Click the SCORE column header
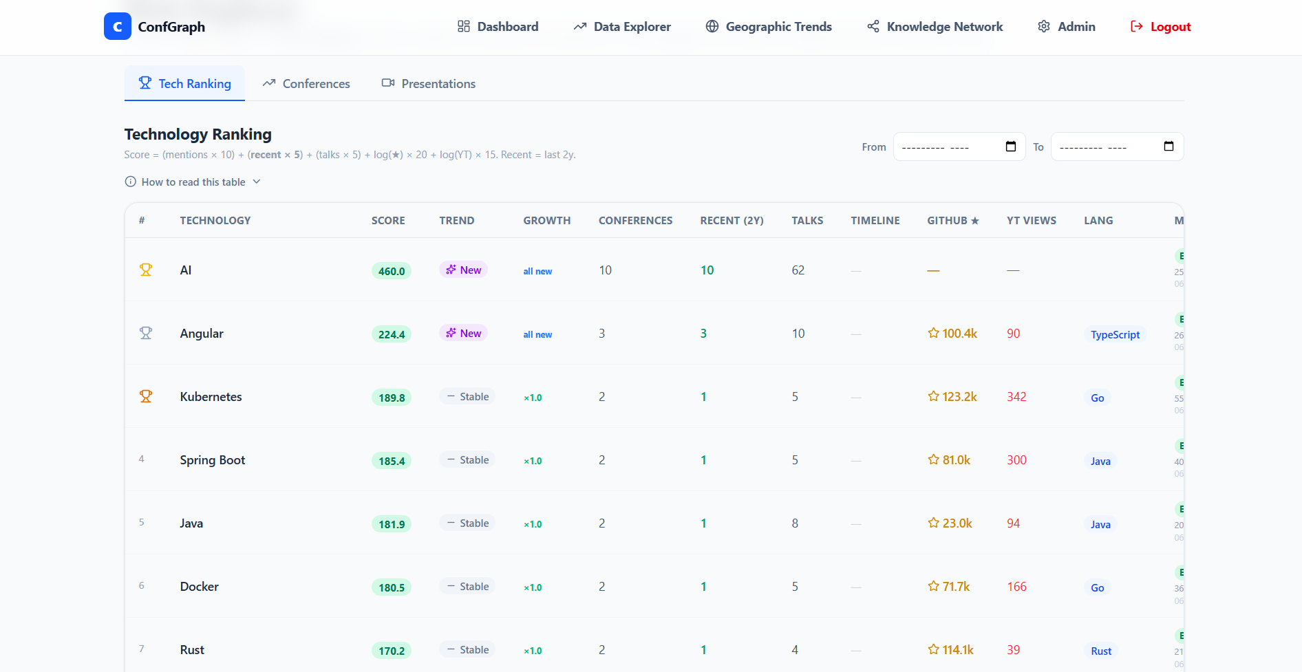 [x=388, y=220]
